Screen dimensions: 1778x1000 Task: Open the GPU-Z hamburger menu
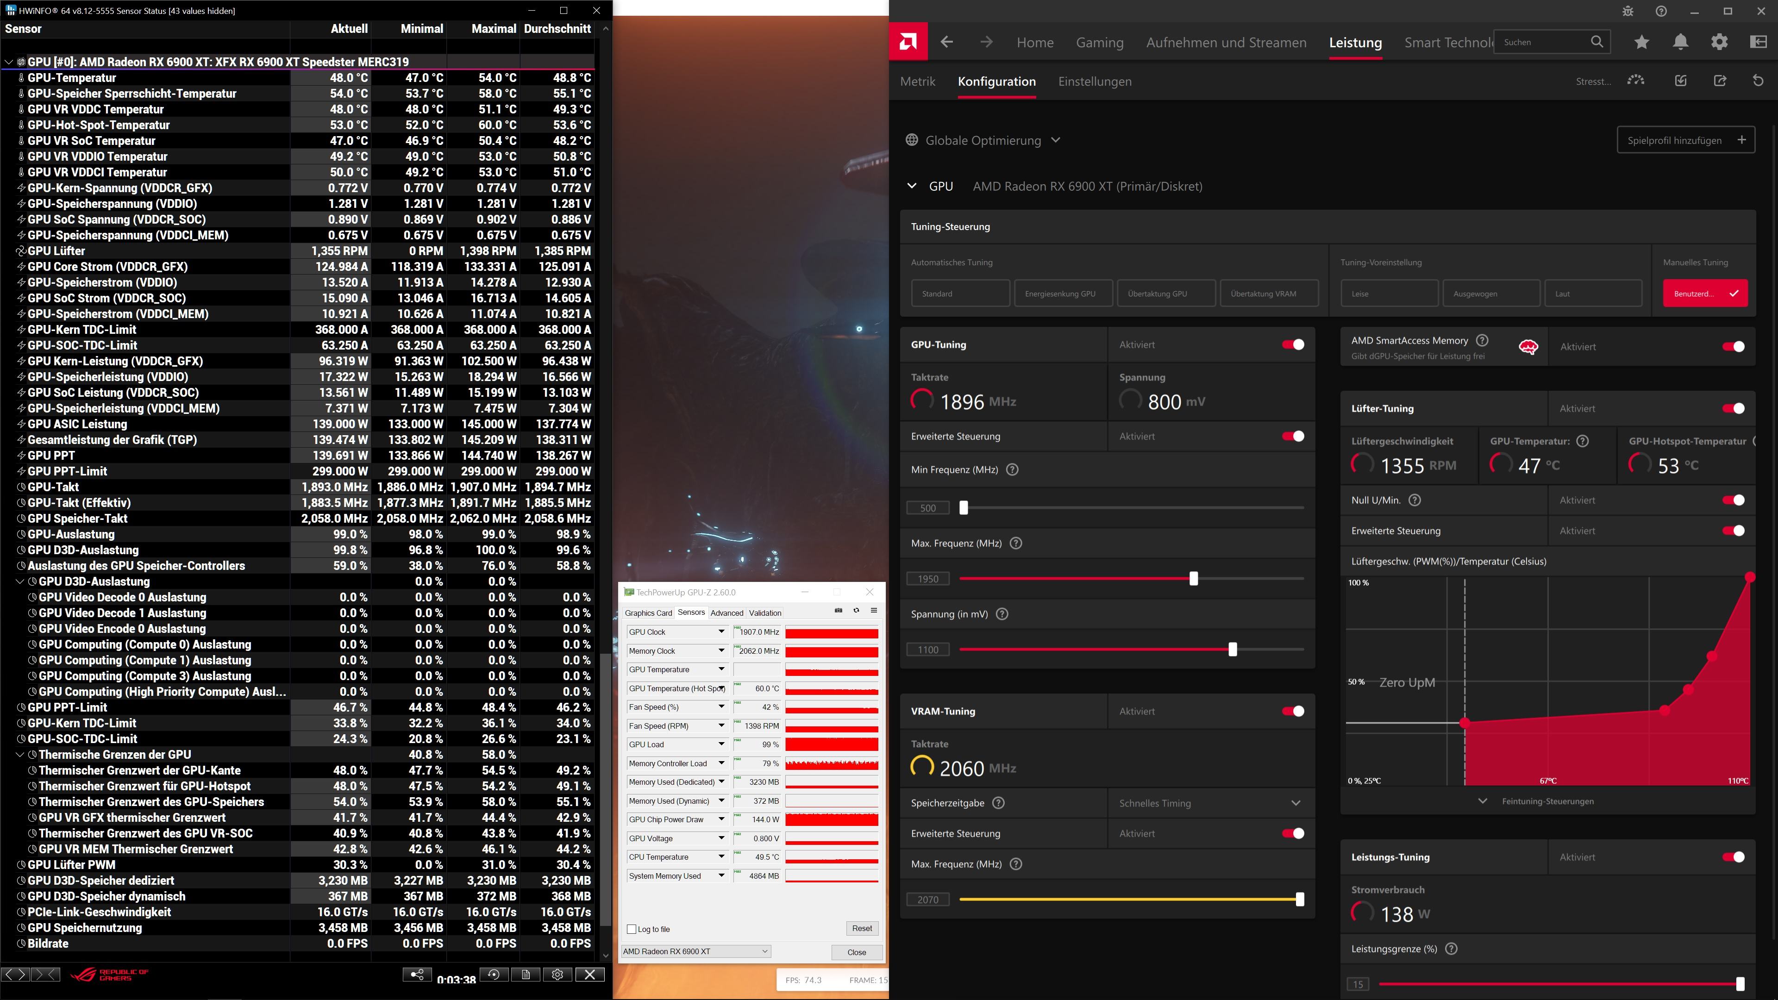[x=874, y=611]
